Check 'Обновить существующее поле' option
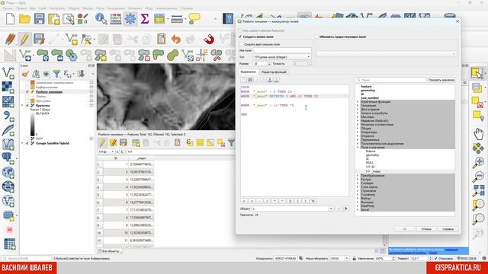Viewport: 488px width, 274px height. click(317, 37)
